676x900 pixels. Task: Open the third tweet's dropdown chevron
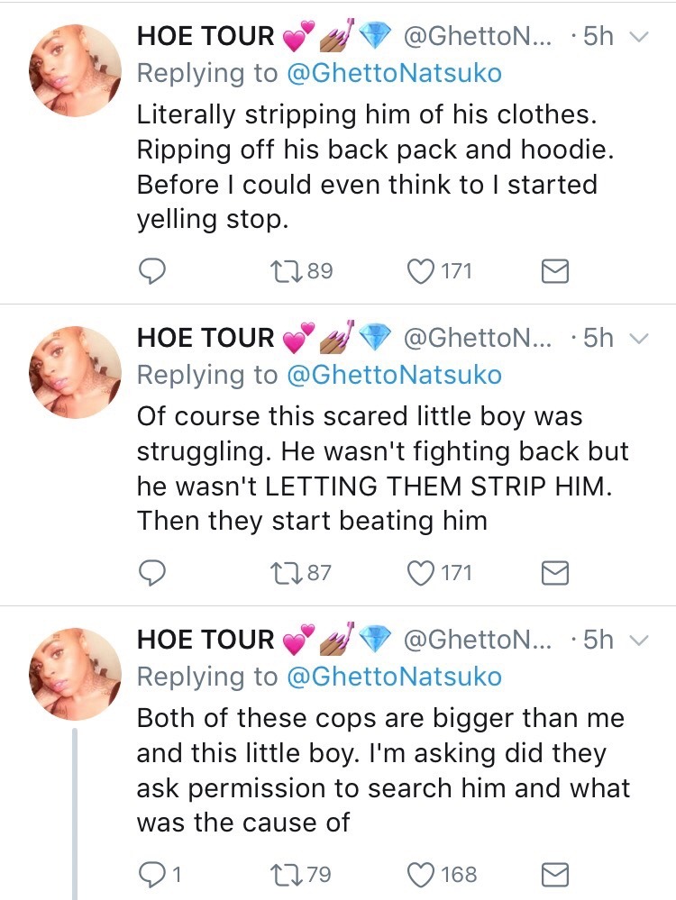(638, 641)
